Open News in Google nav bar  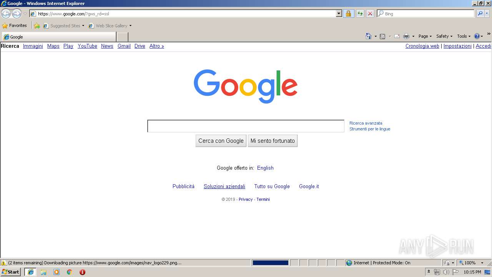[x=107, y=46]
